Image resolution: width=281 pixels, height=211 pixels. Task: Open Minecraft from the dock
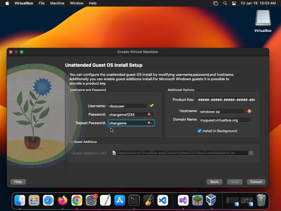click(x=198, y=200)
